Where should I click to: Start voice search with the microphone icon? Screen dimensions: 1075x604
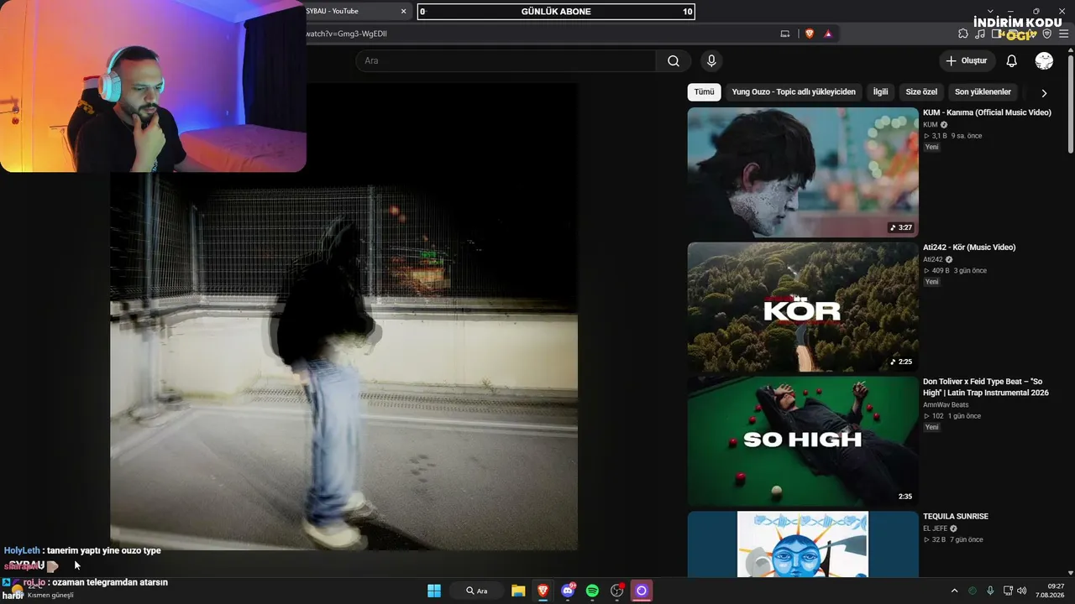(711, 60)
